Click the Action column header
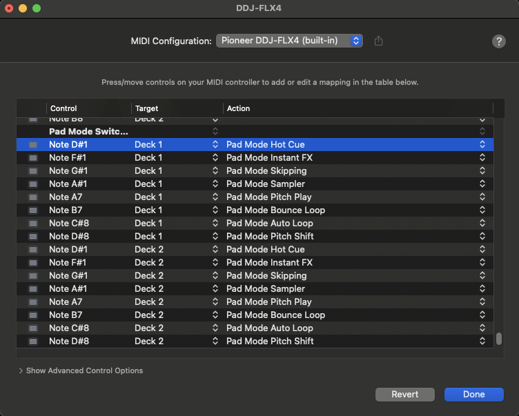Viewport: 519px width, 416px height. [238, 108]
